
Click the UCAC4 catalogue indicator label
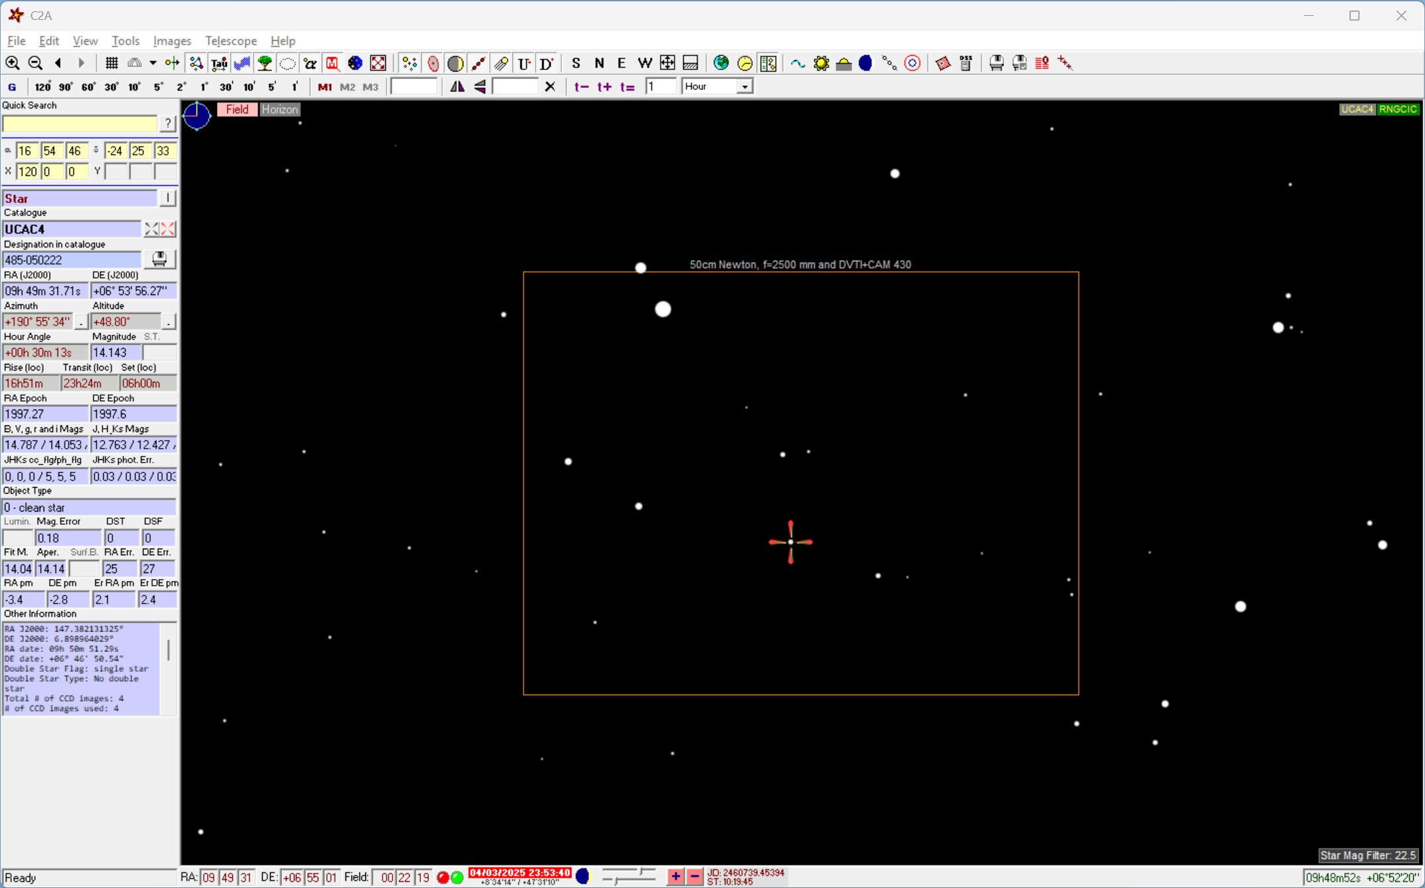tap(1357, 109)
